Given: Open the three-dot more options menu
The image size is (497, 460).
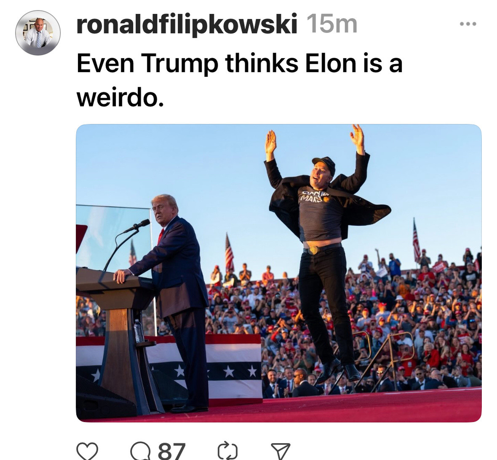Looking at the screenshot, I should coord(468,24).
